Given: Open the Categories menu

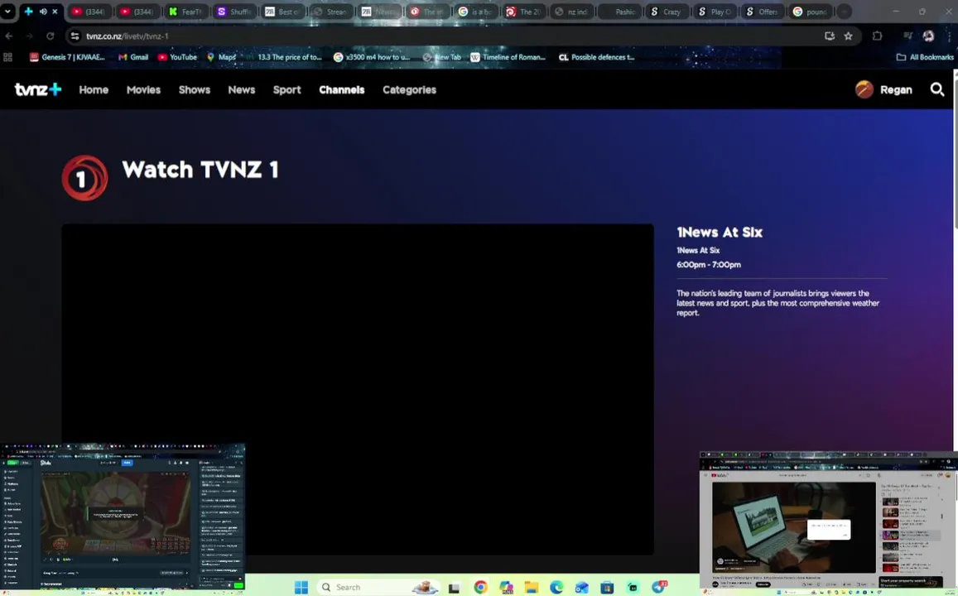Looking at the screenshot, I should click(x=409, y=89).
